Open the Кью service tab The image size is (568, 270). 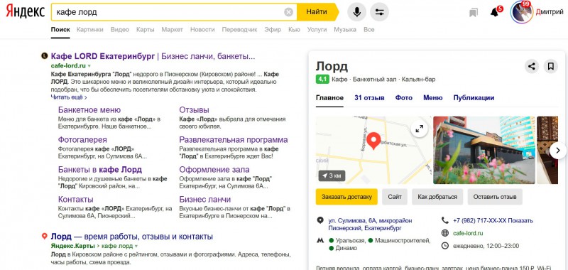294,30
